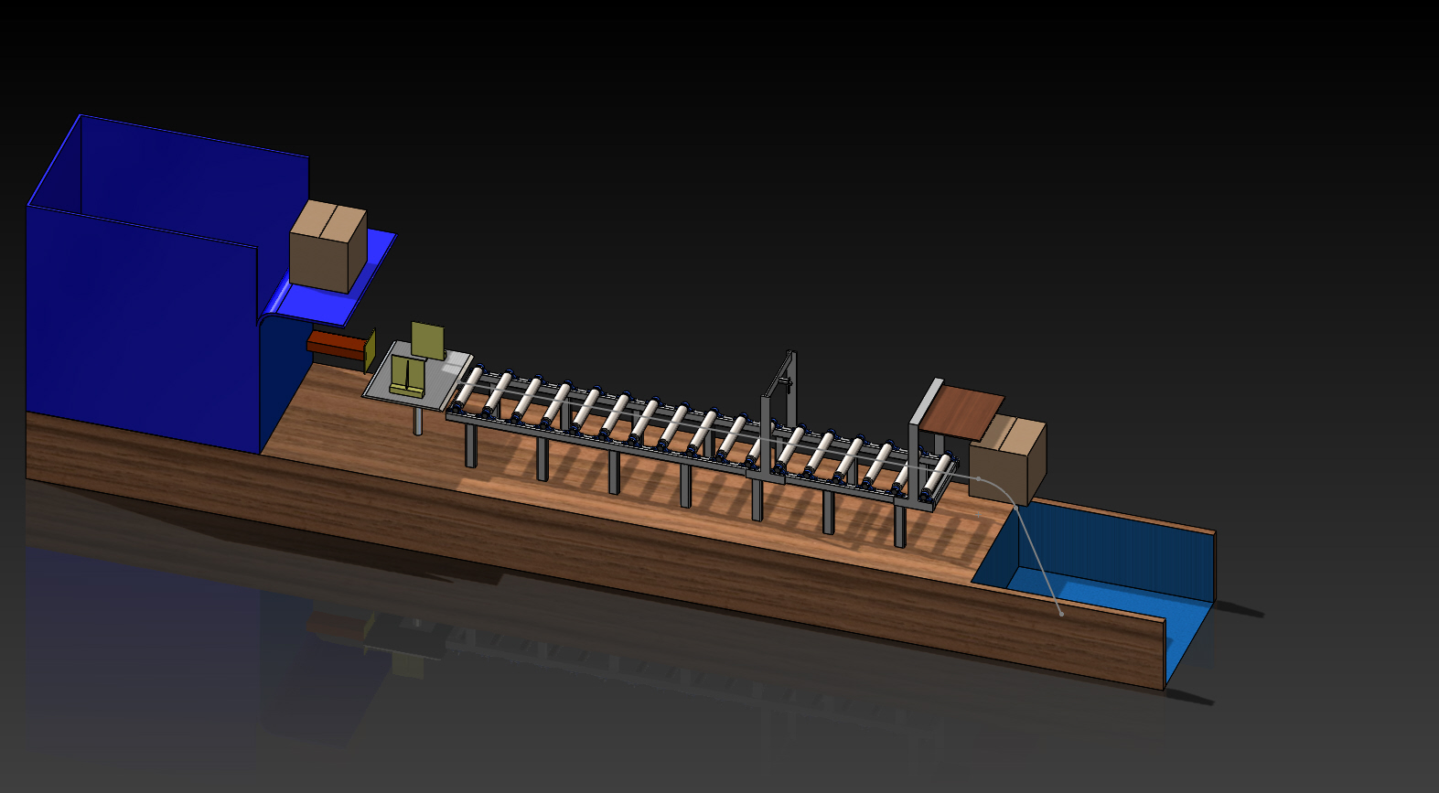Select the red-orange pusher bar
This screenshot has height=793, width=1439.
pos(336,346)
